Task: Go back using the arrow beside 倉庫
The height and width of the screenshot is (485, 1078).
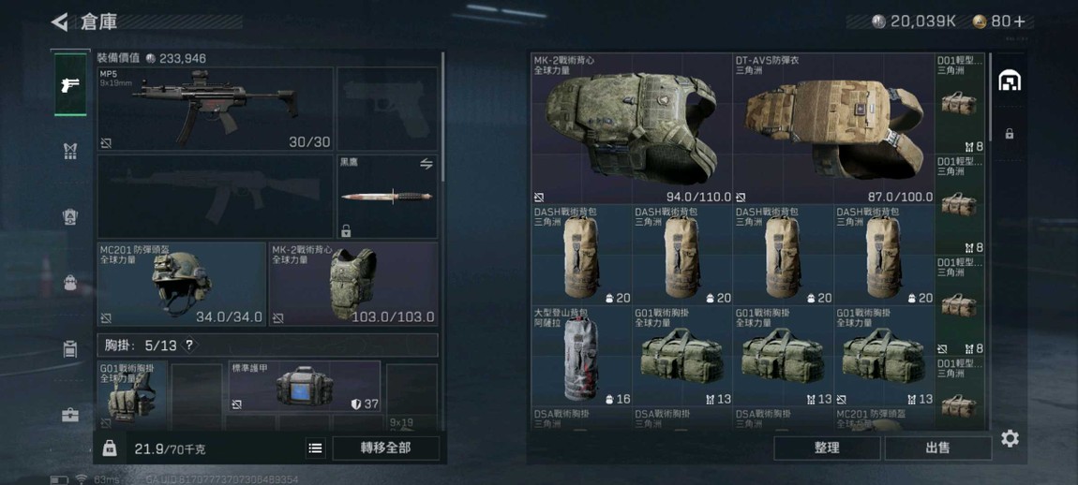Action: point(60,22)
